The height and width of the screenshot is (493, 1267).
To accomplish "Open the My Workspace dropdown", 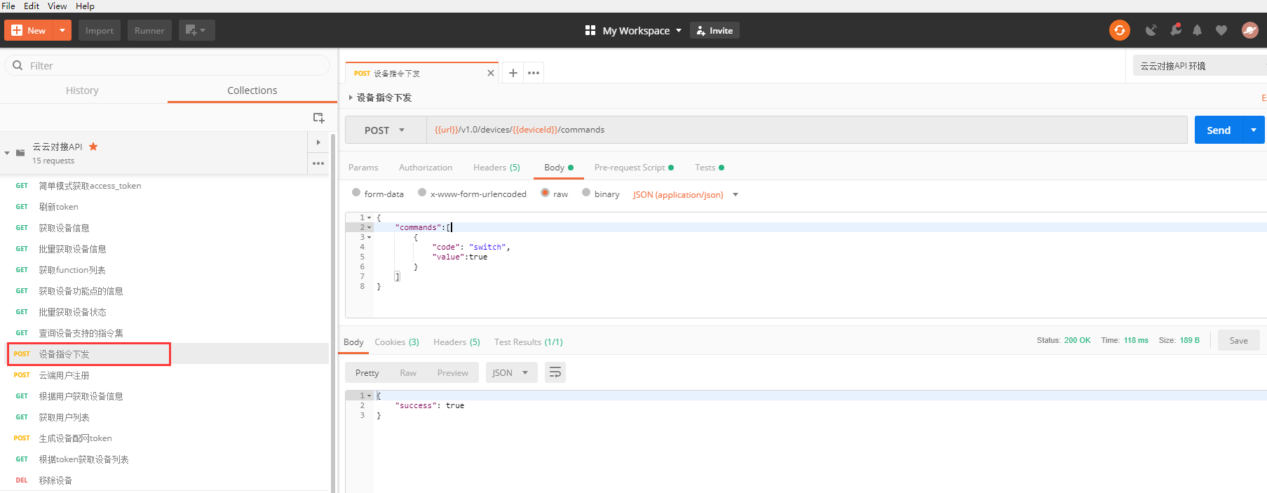I will click(634, 30).
